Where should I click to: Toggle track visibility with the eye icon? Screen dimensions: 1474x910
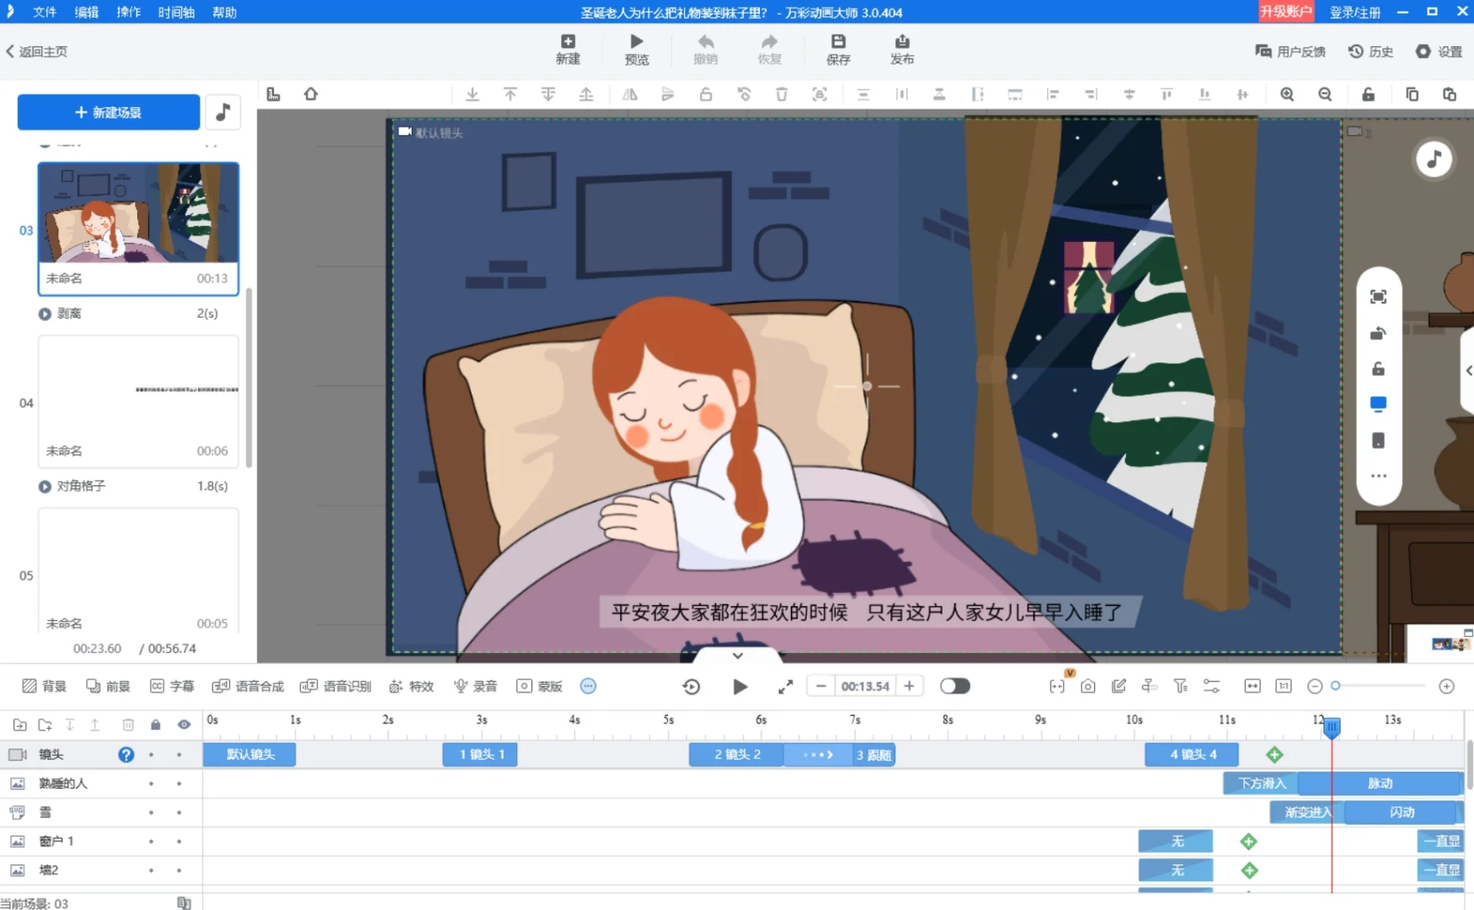(184, 724)
